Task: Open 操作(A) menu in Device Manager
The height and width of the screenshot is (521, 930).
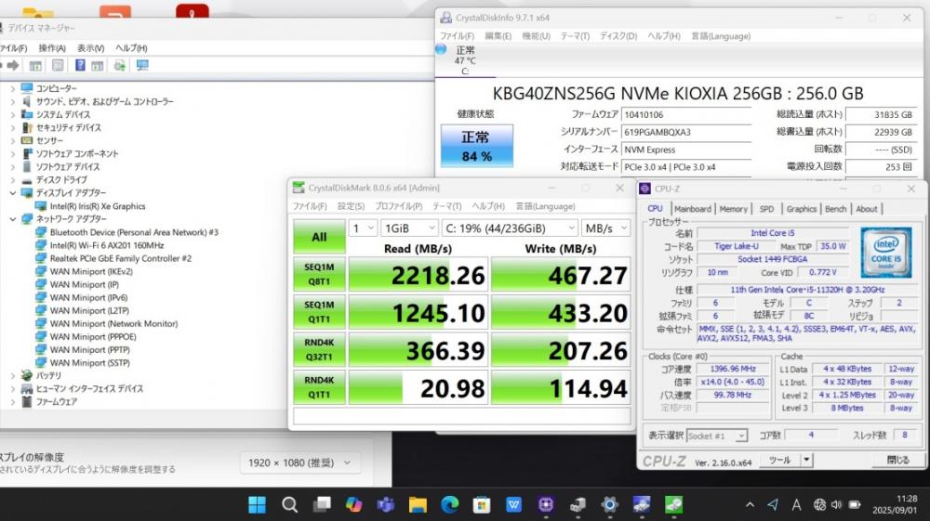Action: click(52, 48)
